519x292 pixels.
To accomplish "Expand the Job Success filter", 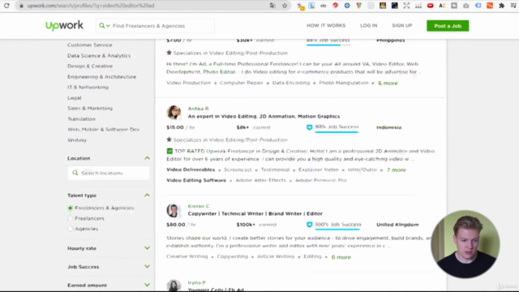I will (147, 267).
